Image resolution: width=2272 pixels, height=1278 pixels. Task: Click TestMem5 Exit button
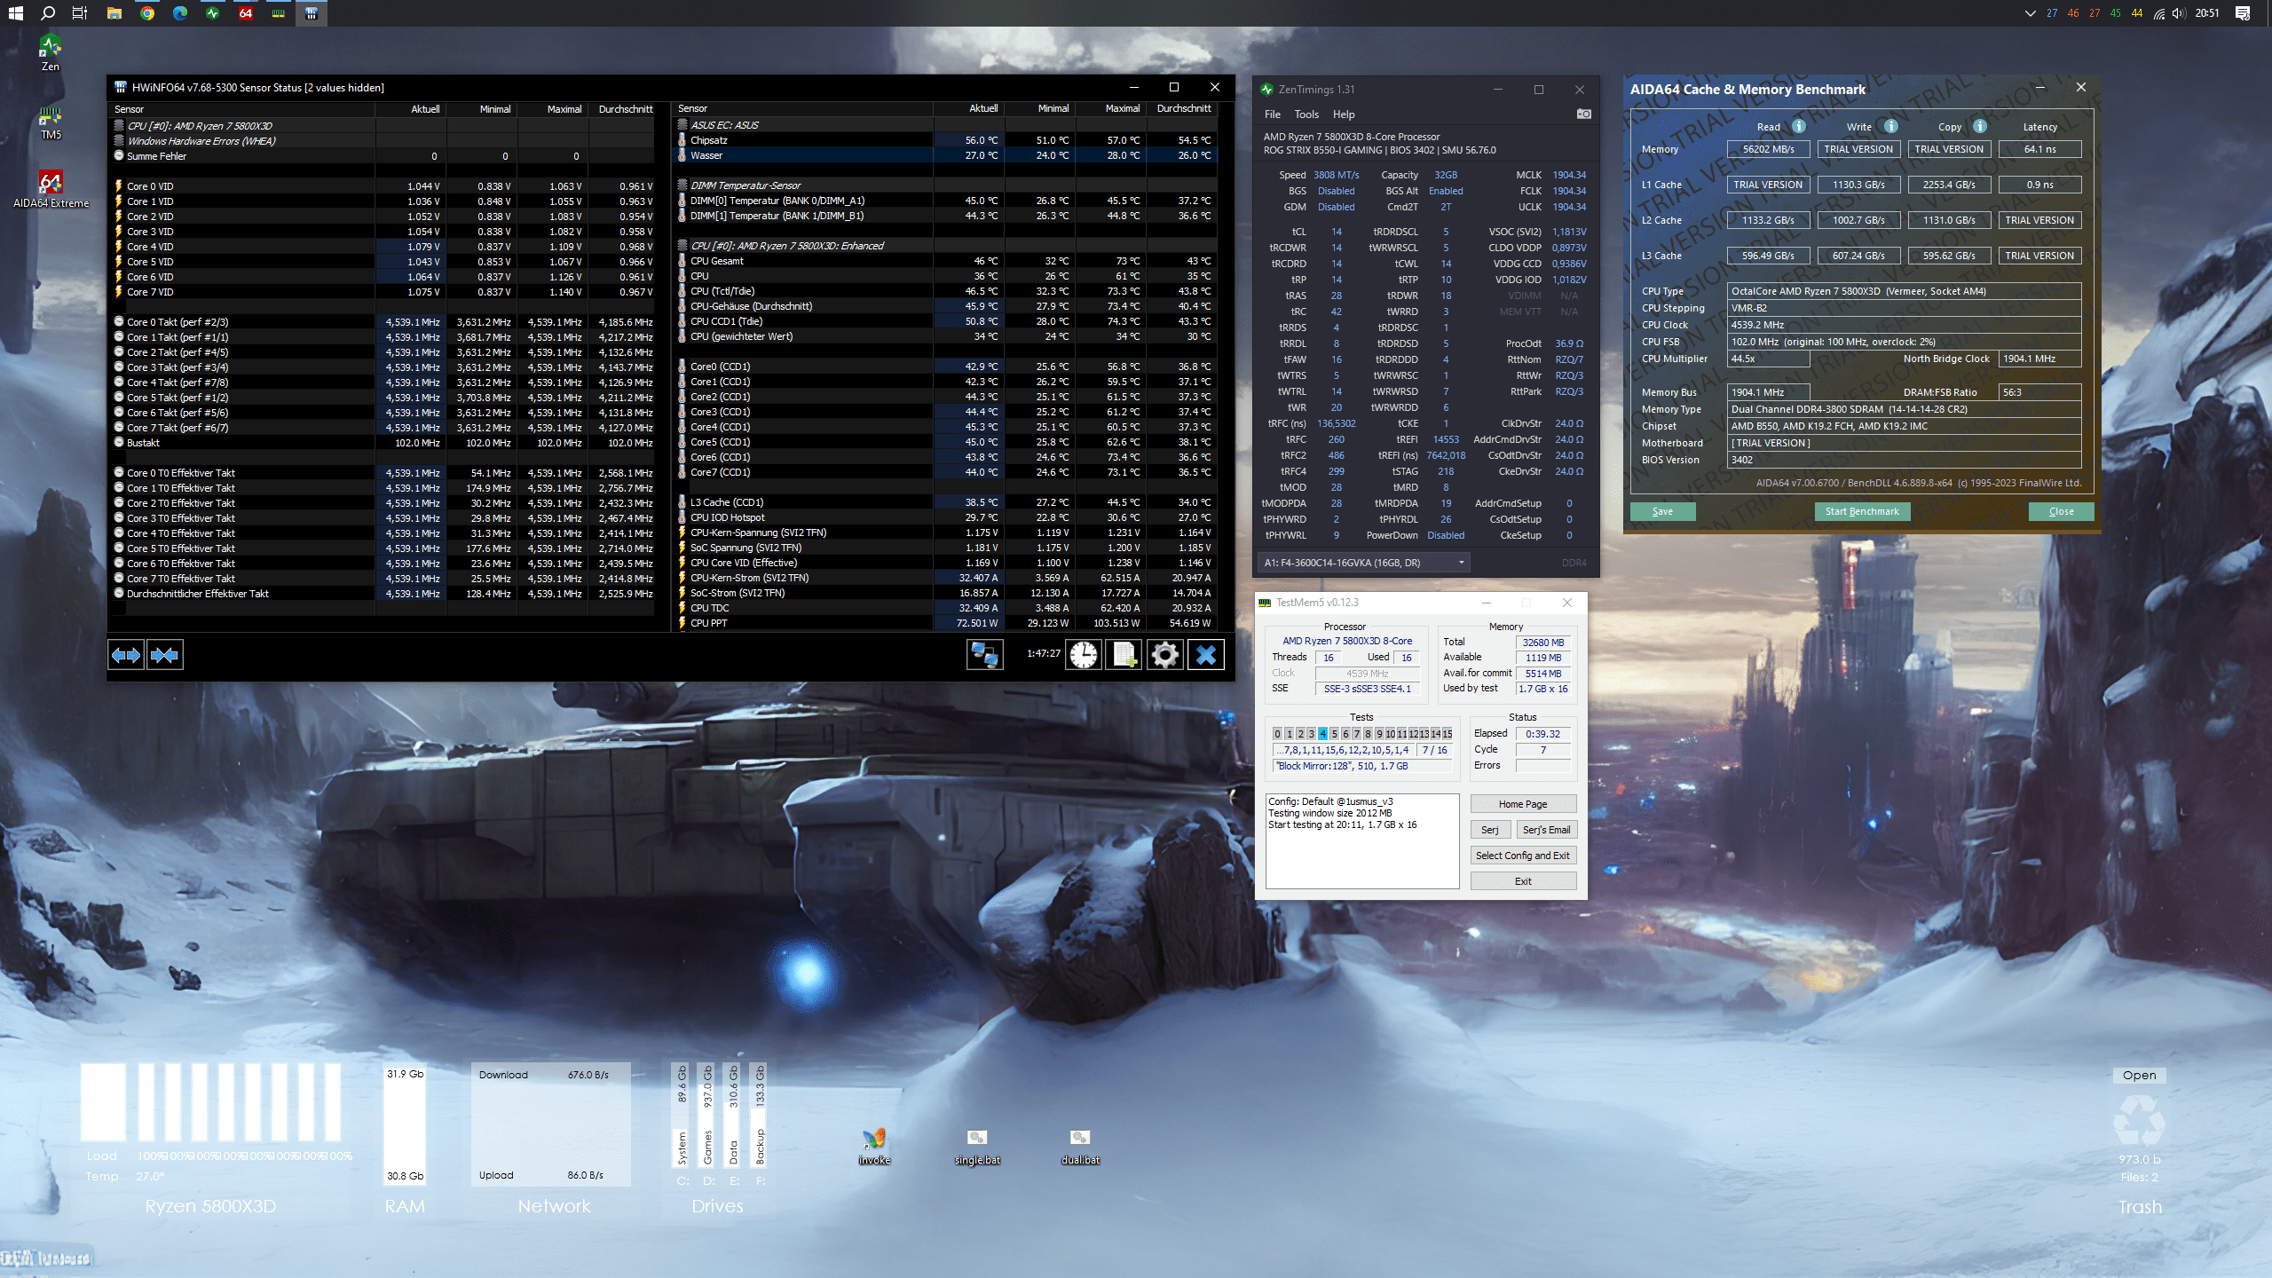pyautogui.click(x=1523, y=881)
